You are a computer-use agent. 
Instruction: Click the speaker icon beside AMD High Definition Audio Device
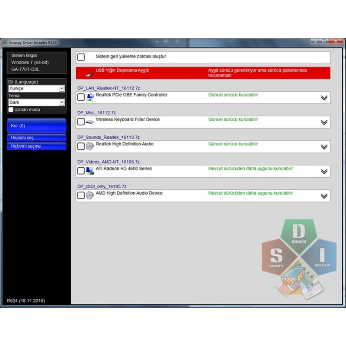pos(90,195)
